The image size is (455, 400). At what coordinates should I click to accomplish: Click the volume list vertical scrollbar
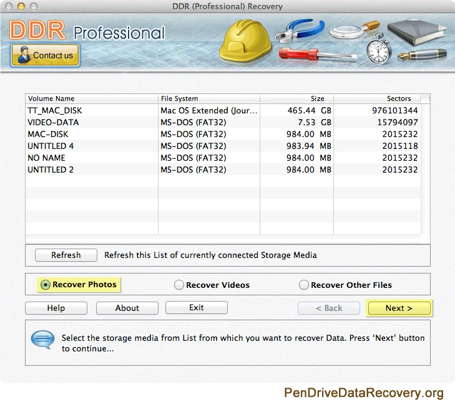click(x=425, y=169)
